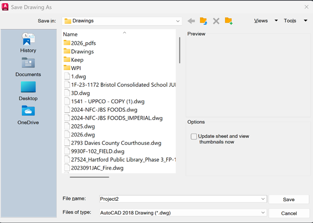Click the file icon next to 1.dwg
313x223 pixels.
67,76
